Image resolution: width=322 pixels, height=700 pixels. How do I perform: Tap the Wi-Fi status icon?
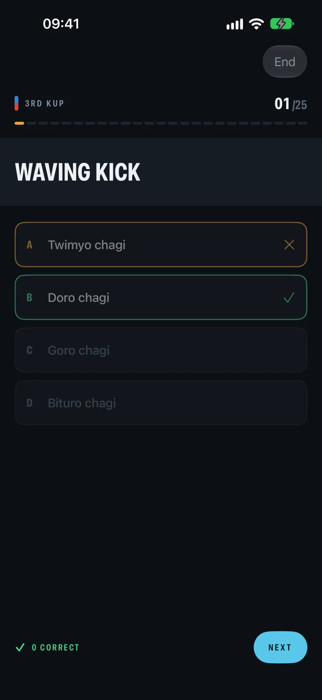pos(256,24)
